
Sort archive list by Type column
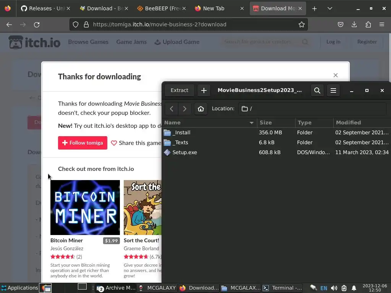click(314, 122)
